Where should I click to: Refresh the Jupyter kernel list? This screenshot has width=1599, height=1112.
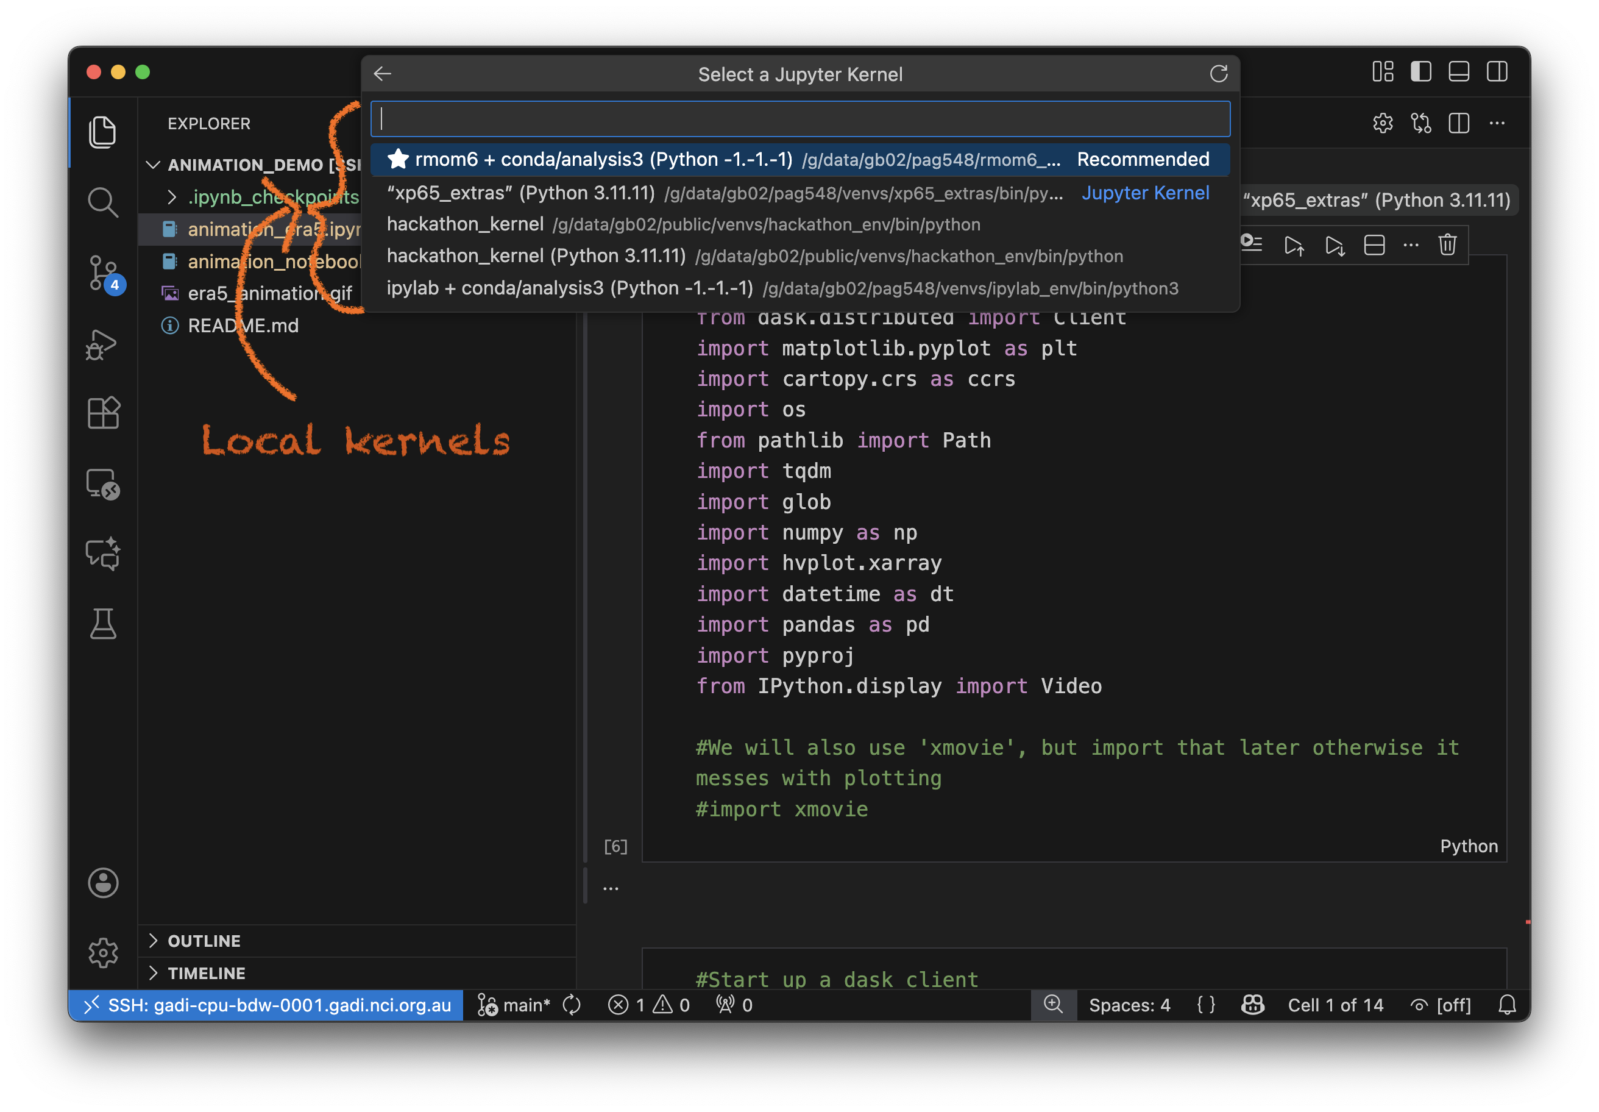point(1218,74)
